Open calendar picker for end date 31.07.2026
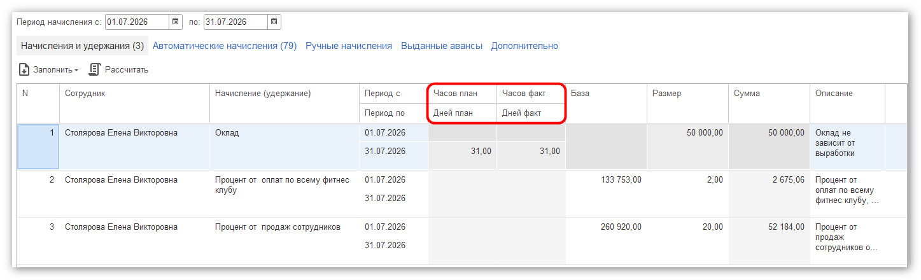Viewport: 921px width, 280px height. pyautogui.click(x=274, y=22)
